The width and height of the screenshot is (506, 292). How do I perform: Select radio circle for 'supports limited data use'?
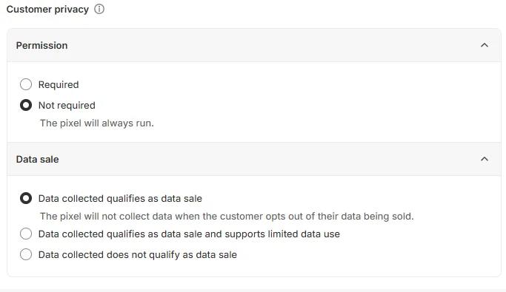(x=26, y=234)
